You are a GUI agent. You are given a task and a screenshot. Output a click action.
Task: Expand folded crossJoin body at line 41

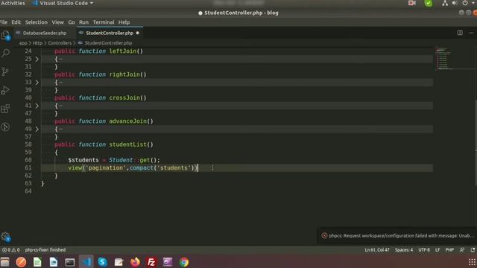pyautogui.click(x=37, y=106)
